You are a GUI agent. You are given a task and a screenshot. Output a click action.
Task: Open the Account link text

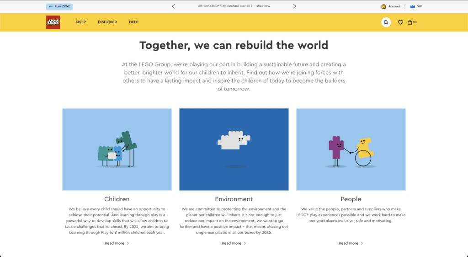tap(394, 6)
